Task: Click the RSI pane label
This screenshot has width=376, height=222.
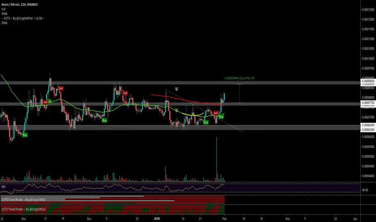Action: pos(3,186)
